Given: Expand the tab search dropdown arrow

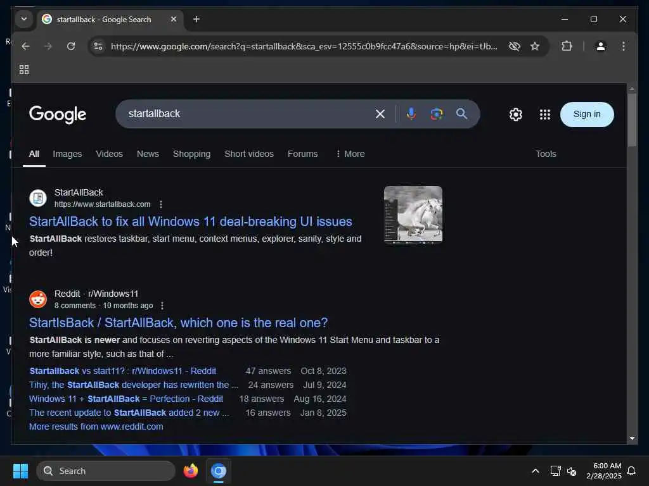Looking at the screenshot, I should coord(24,19).
